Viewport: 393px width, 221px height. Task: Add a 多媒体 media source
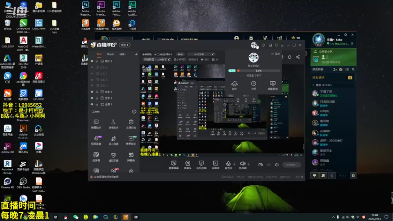click(x=215, y=165)
